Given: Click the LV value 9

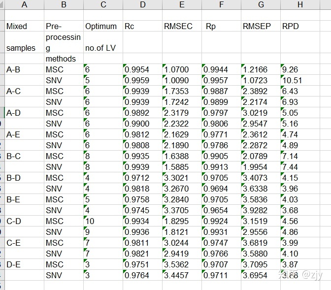Looking at the screenshot, I should [103, 232].
